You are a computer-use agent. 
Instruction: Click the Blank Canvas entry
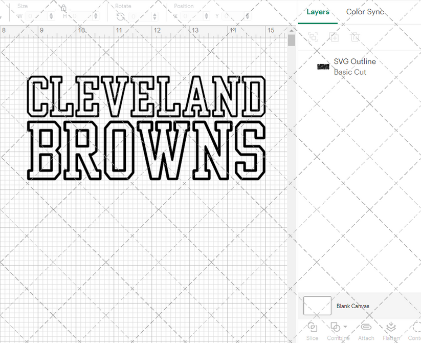(x=353, y=306)
